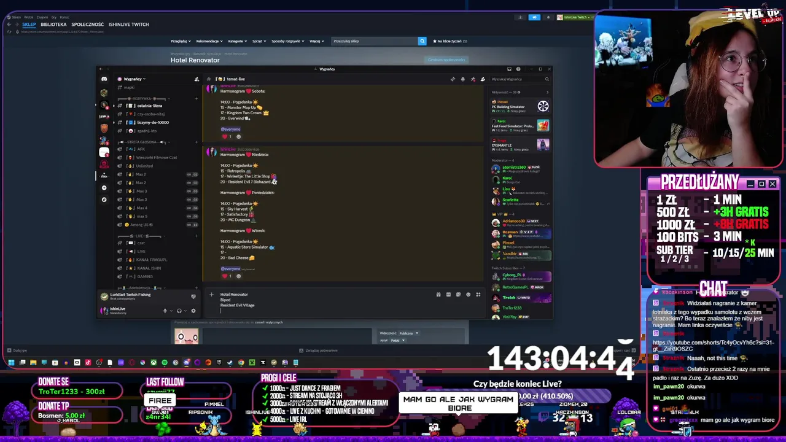Expand the Sprzęt dropdown in Steam store

259,41
